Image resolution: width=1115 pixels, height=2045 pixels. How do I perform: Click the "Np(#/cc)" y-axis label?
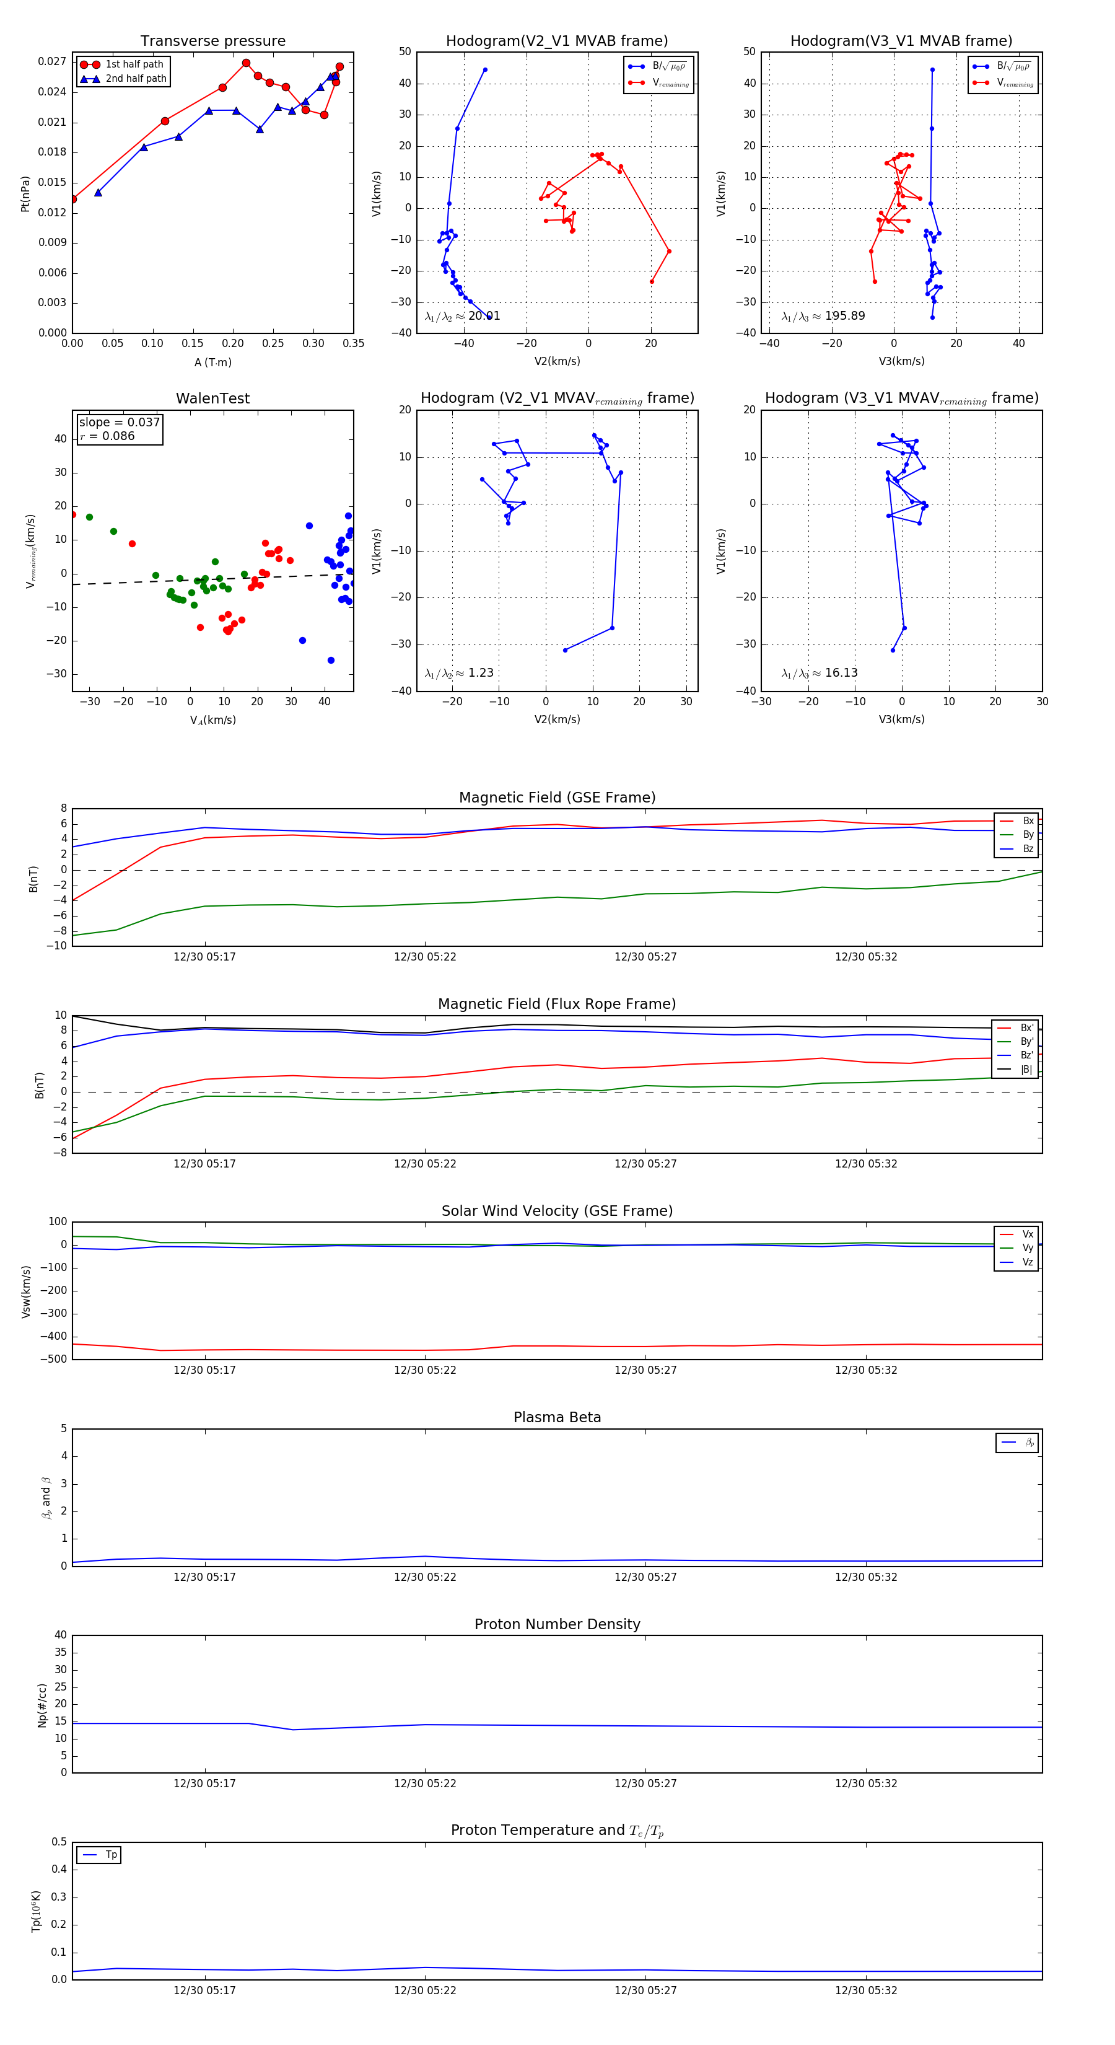(x=42, y=1705)
